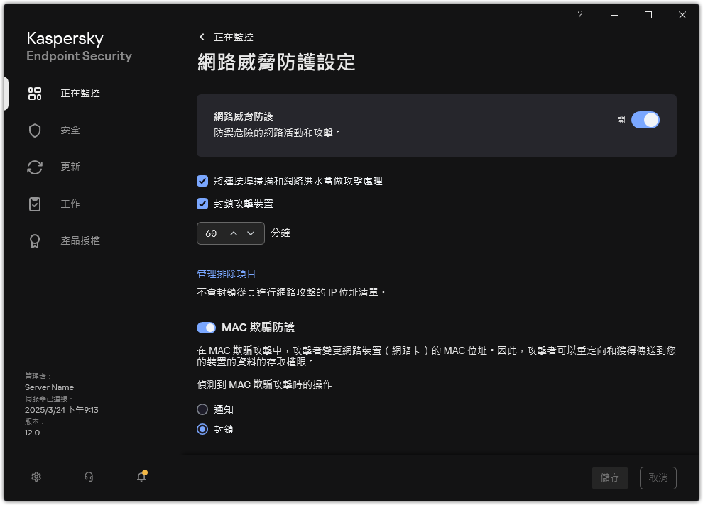703x505 pixels.
Task: Open the notification bell icon
Action: pos(140,477)
